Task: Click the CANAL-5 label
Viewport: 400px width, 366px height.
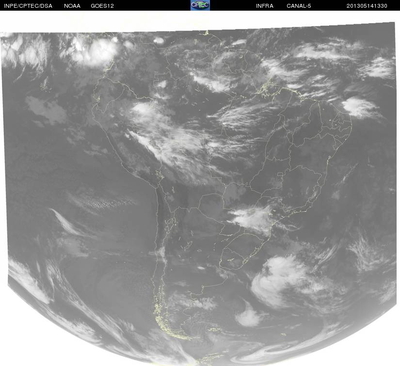Action: 299,6
